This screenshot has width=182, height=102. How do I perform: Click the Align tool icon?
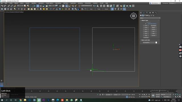[x=98, y=6]
